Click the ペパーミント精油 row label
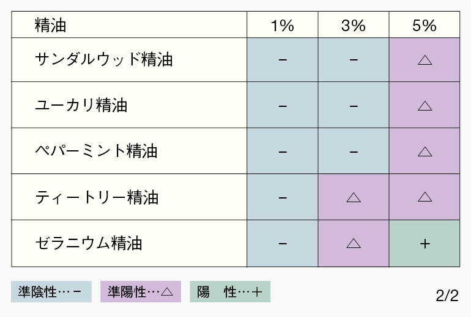This screenshot has width=471, height=317. click(x=96, y=151)
